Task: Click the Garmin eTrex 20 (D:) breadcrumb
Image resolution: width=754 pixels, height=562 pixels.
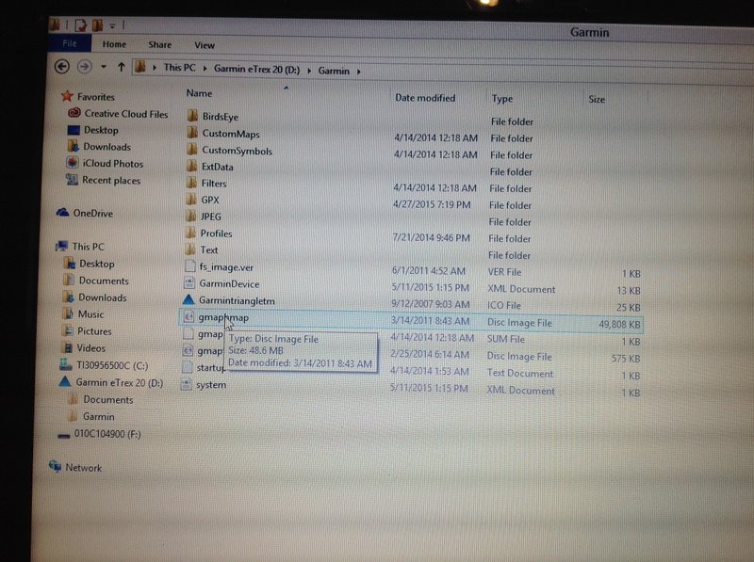Action: coord(256,69)
